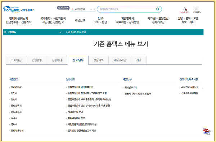Click the Hometax logo
The image size is (216, 142).
tap(19, 9)
